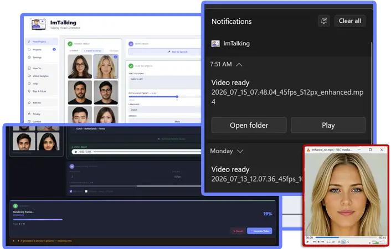
Task: Toggle do not disturb bell icon
Action: [324, 21]
